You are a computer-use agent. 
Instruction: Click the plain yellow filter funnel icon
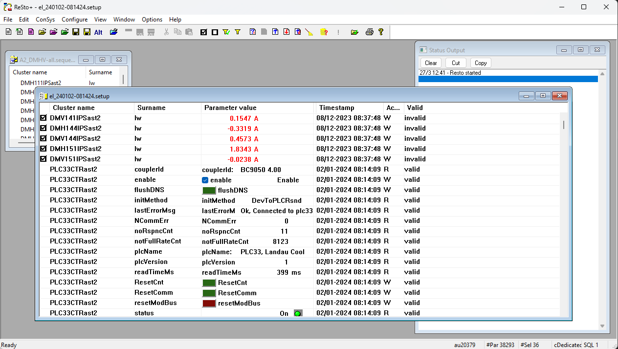tap(238, 32)
